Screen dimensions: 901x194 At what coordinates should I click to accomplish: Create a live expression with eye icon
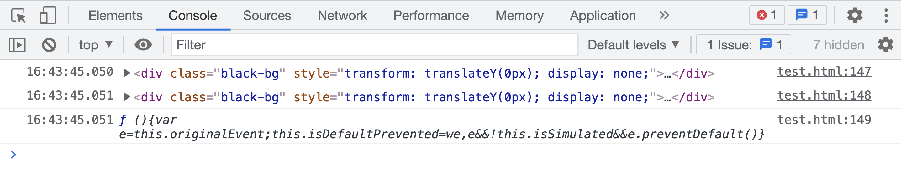pyautogui.click(x=143, y=45)
